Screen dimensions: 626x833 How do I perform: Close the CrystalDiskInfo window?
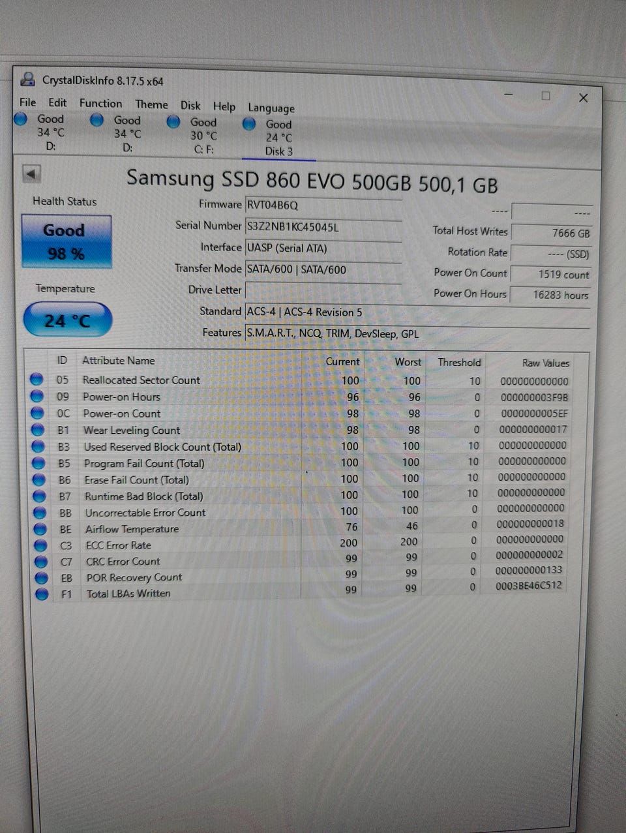(x=584, y=98)
